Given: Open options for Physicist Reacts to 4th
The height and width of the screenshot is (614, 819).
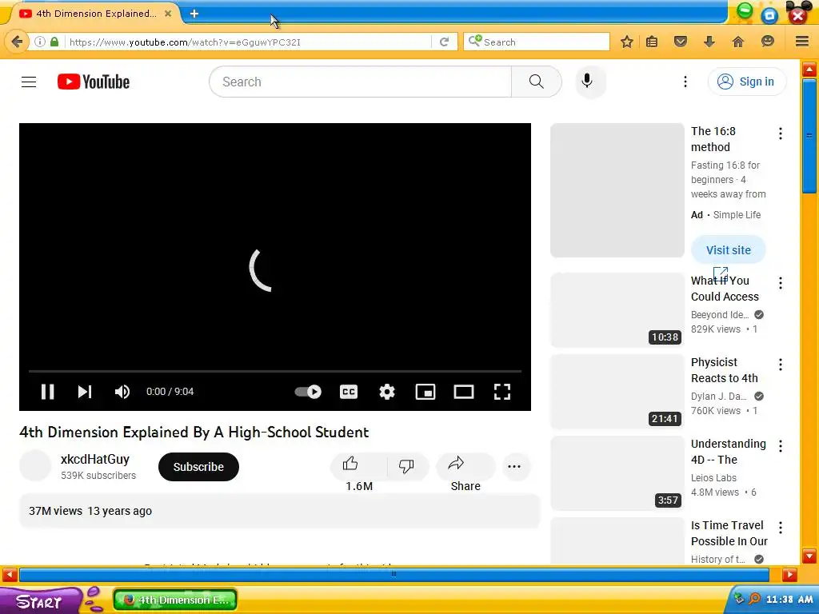Looking at the screenshot, I should (x=781, y=365).
